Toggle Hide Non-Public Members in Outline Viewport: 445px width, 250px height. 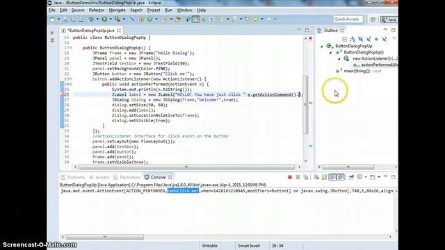click(x=376, y=39)
